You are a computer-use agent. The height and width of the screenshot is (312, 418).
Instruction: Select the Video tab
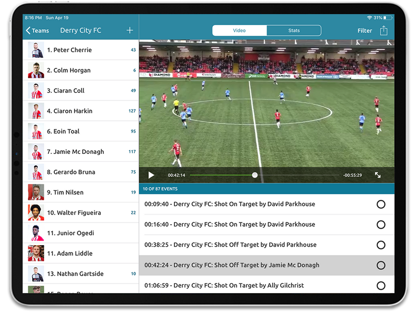point(239,30)
